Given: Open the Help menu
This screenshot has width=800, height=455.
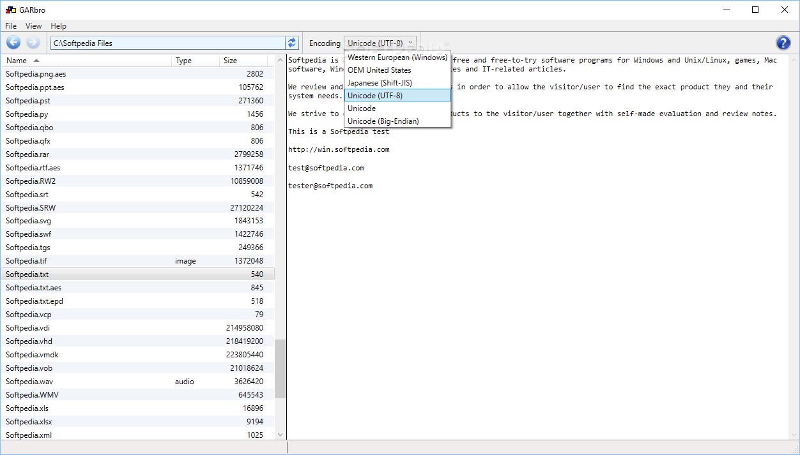Looking at the screenshot, I should pyautogui.click(x=59, y=26).
